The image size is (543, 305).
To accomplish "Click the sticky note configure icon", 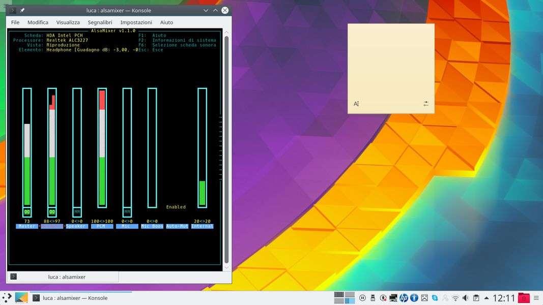I will click(426, 104).
